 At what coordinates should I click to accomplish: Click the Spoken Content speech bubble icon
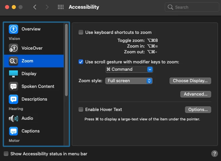pos(13,87)
